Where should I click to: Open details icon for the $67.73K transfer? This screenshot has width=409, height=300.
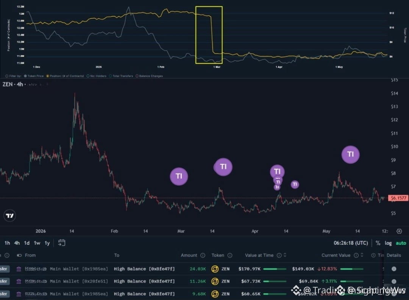pyautogui.click(x=394, y=281)
